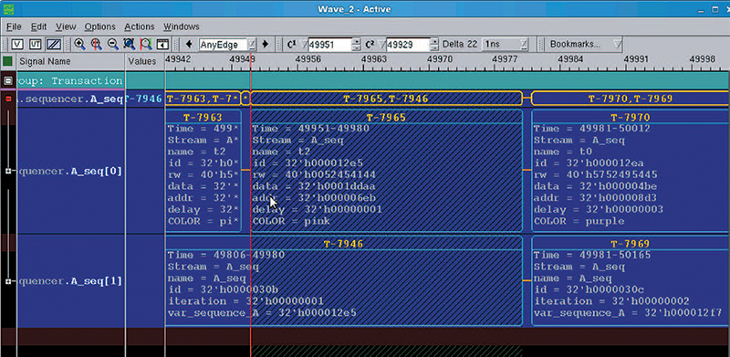Image resolution: width=730 pixels, height=357 pixels.
Task: Click the zoom-at-cursor magnifier with red line
Action: click(x=97, y=44)
